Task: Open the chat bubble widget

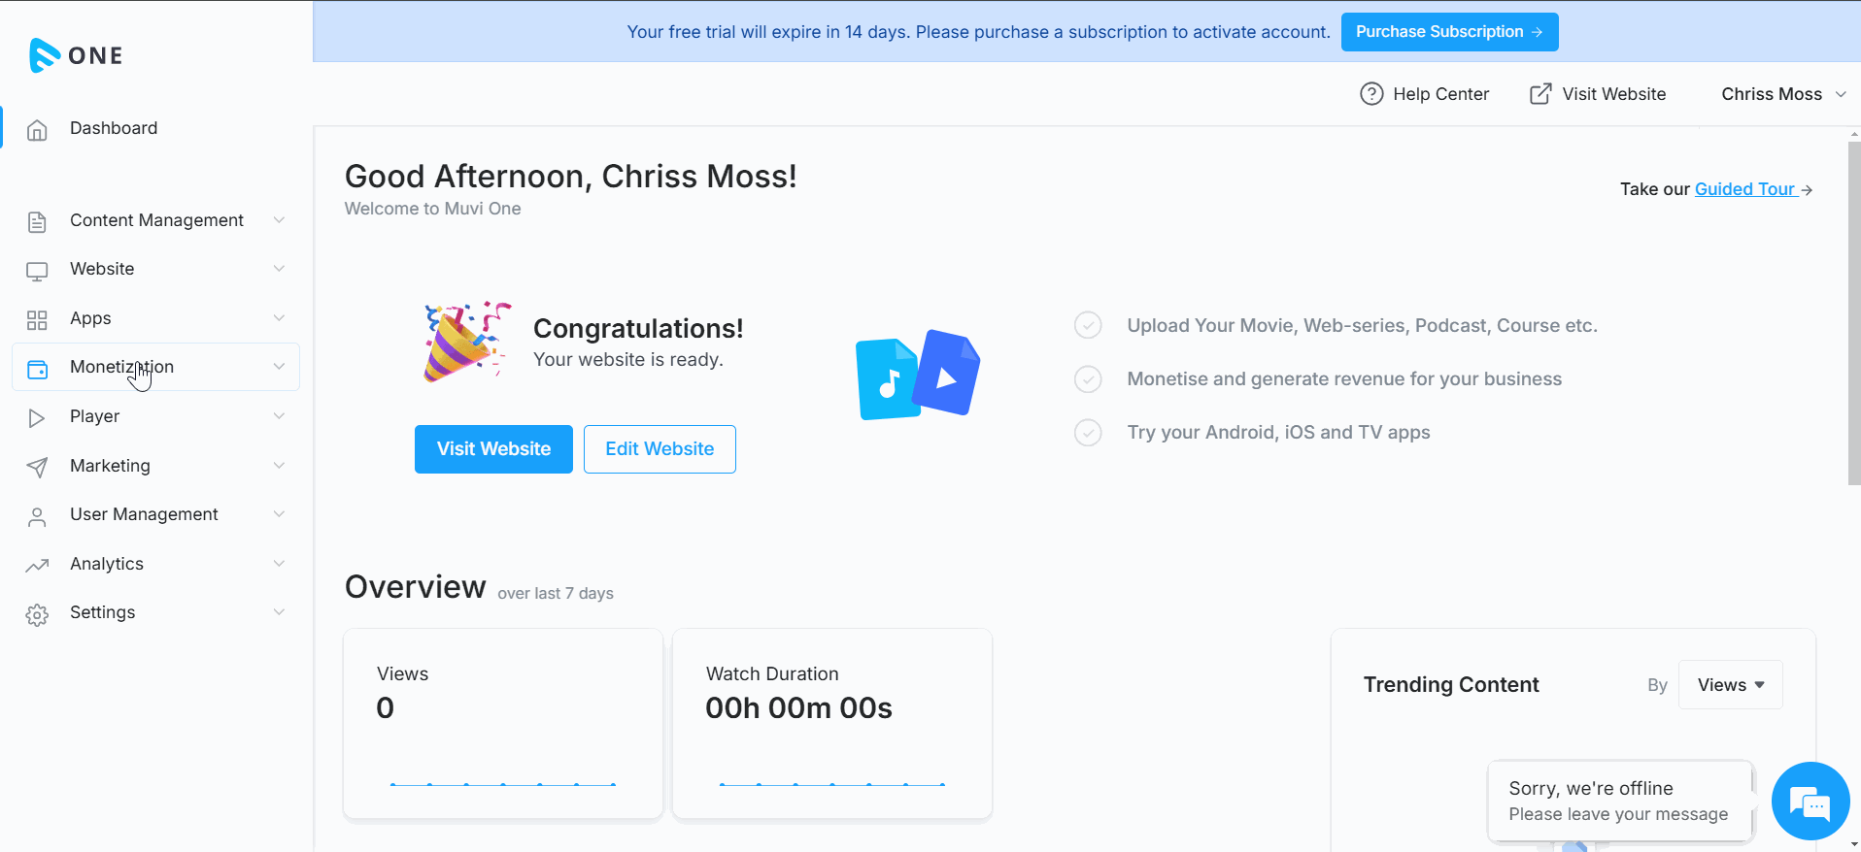Action: 1810,802
